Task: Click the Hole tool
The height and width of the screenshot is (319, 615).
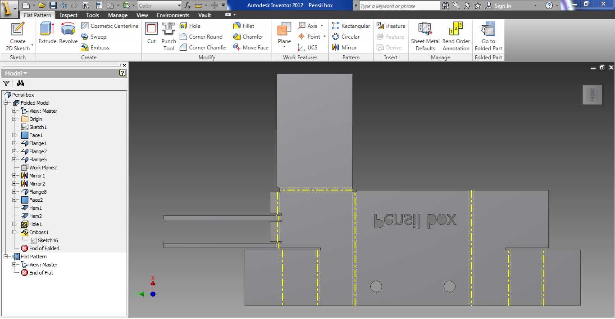Action: click(x=190, y=26)
